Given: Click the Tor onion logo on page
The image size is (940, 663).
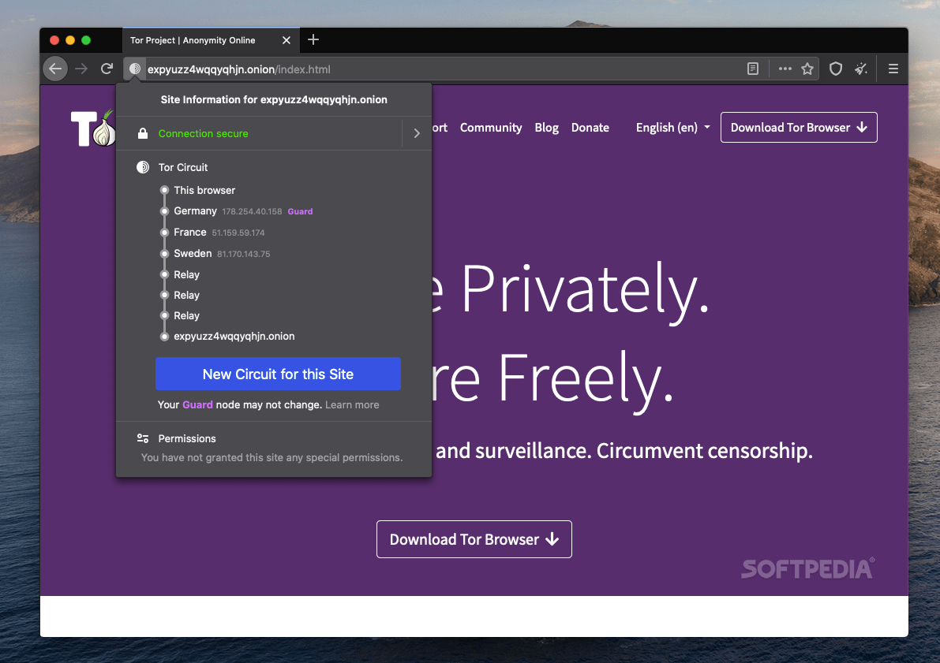Looking at the screenshot, I should 93,128.
